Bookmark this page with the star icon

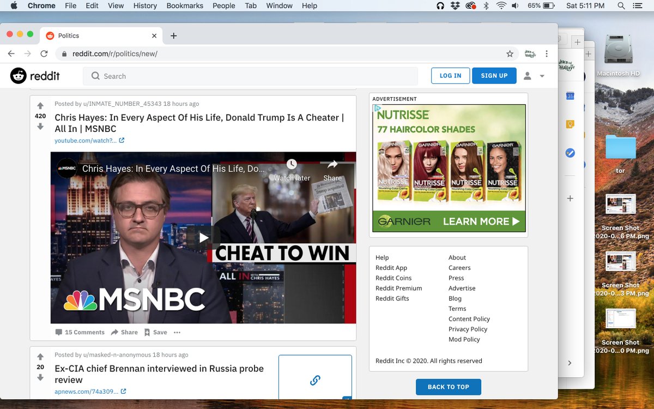tap(510, 53)
